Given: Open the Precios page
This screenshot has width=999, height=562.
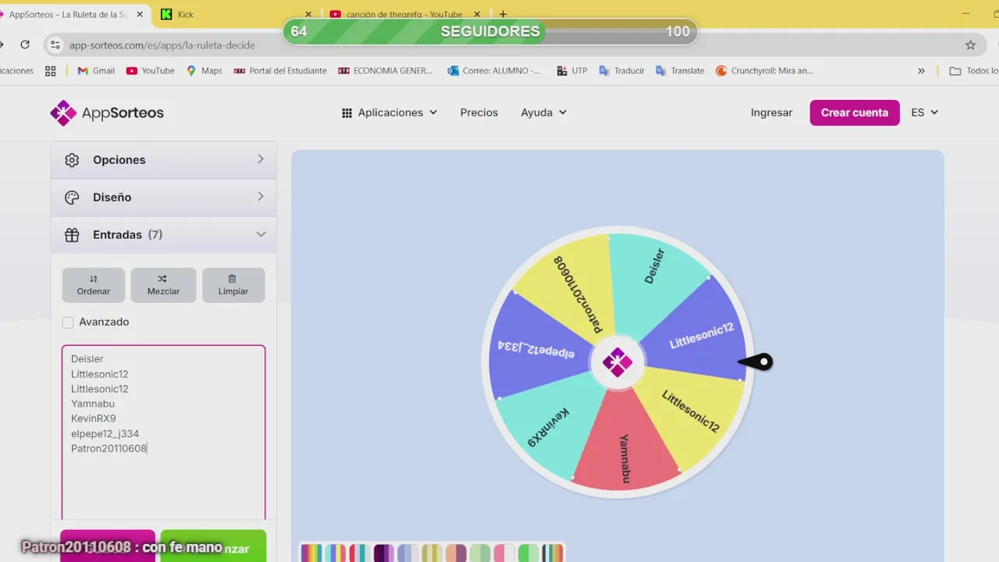Looking at the screenshot, I should tap(479, 112).
